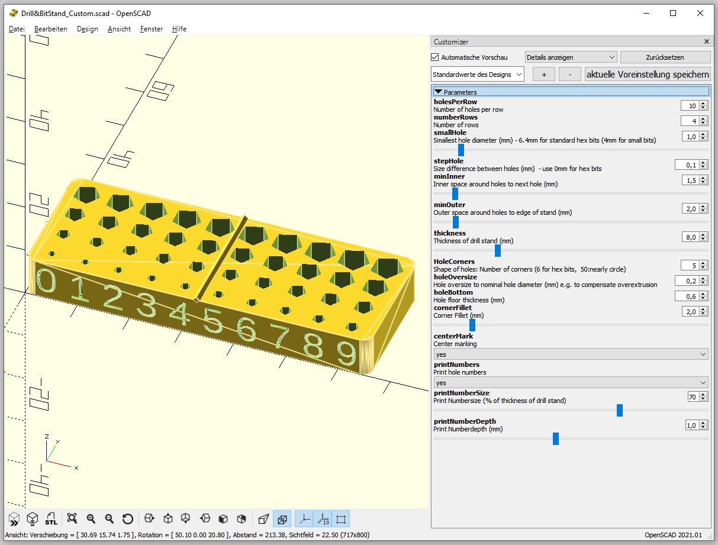Open the Standardwerte des Designs preset dropdown
This screenshot has width=718, height=545.
pyautogui.click(x=478, y=75)
